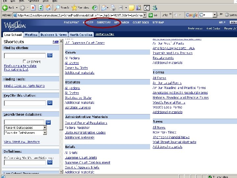Open the American Law Reports link
This screenshot has height=178, width=237.
(174, 48)
